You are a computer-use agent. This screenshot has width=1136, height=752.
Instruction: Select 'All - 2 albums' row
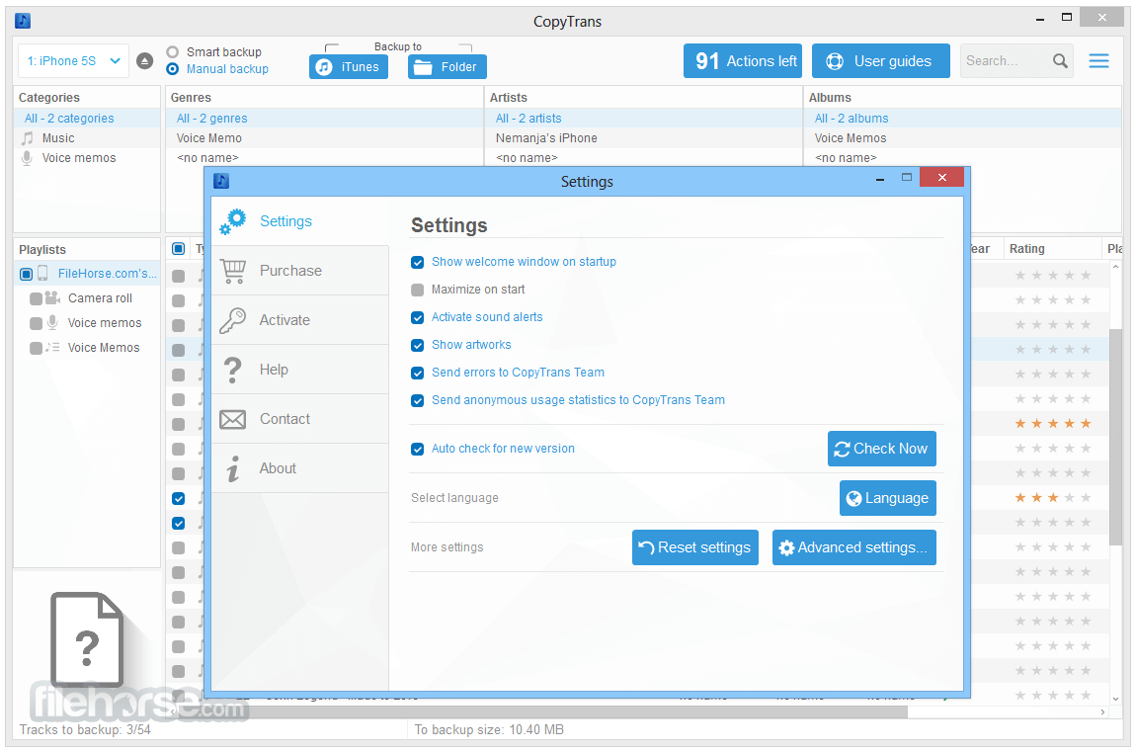pyautogui.click(x=962, y=119)
